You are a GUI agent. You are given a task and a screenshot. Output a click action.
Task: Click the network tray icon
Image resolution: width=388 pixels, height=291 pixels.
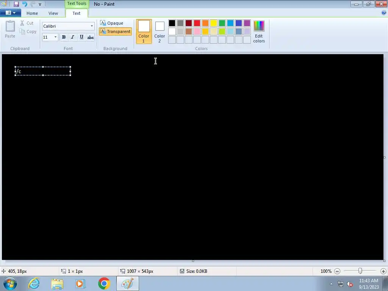click(341, 284)
